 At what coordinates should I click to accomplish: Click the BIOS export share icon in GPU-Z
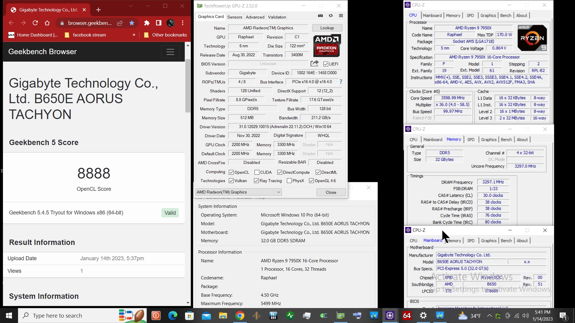point(314,63)
